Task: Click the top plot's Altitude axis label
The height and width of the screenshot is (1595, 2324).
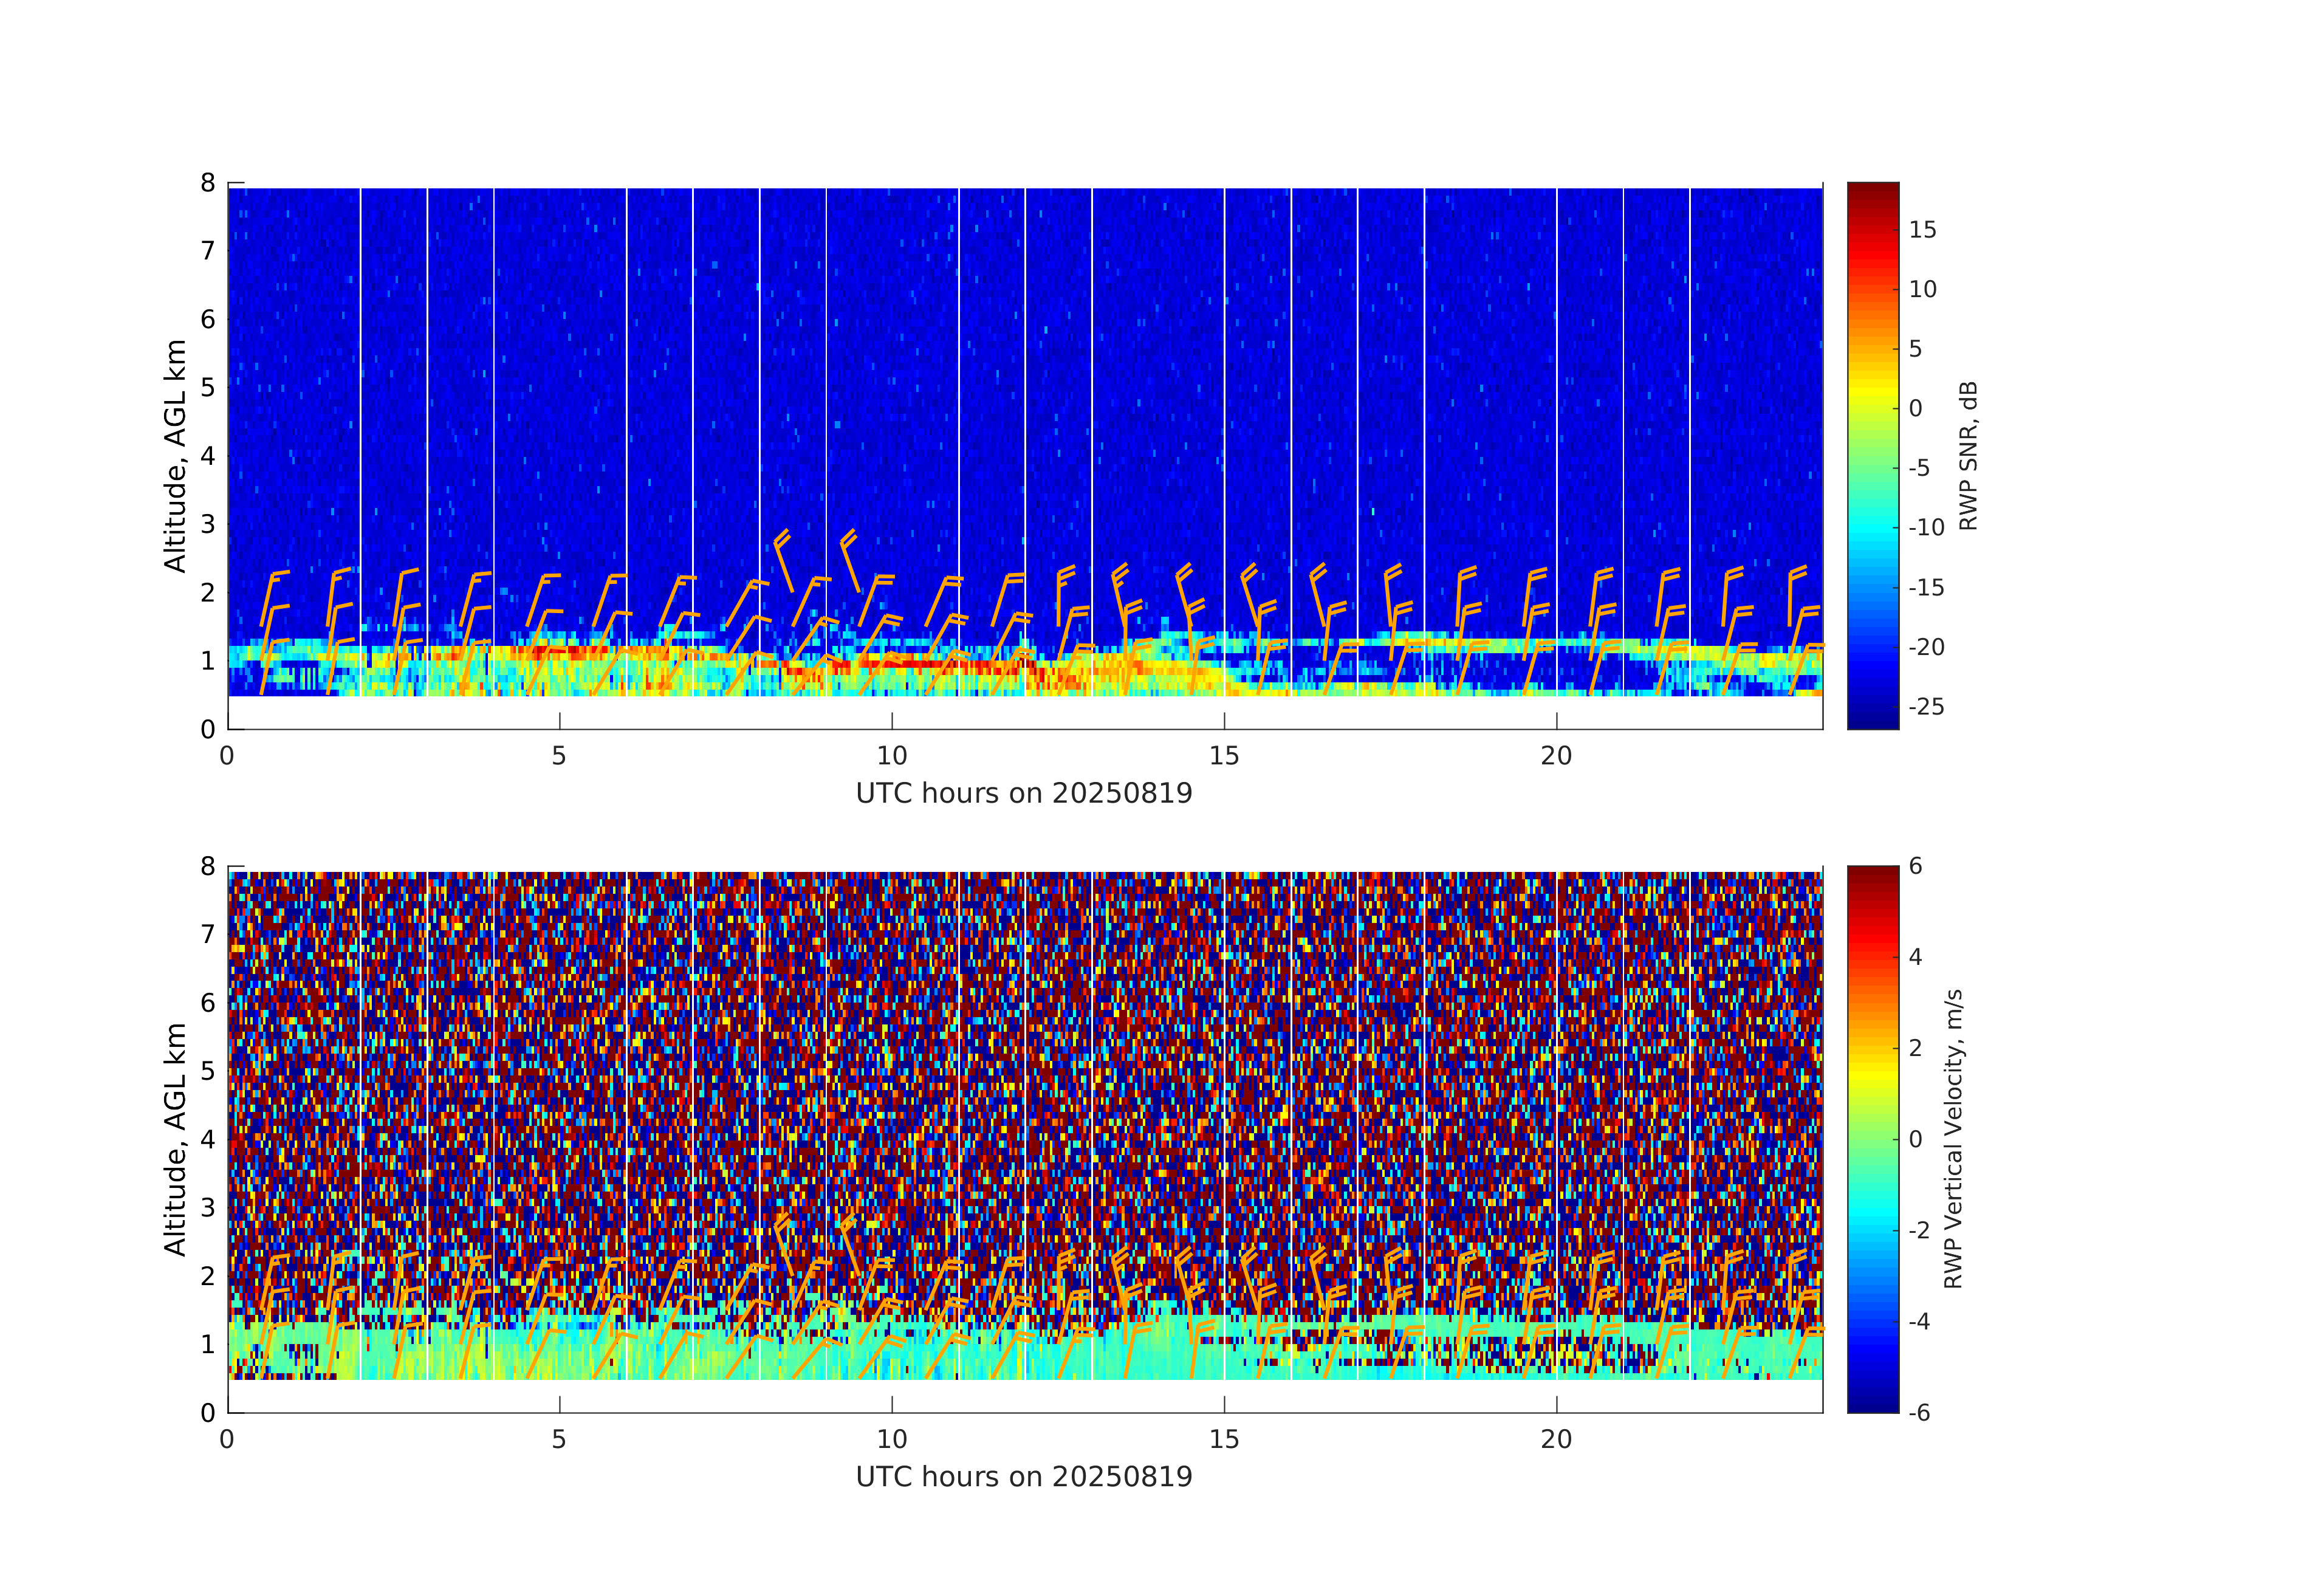Action: (175, 456)
